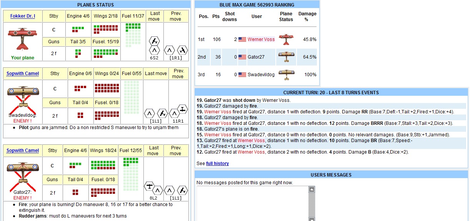Click the arrow hex in Gator27's last move 8L2
The height and width of the screenshot is (221, 470).
tap(157, 190)
